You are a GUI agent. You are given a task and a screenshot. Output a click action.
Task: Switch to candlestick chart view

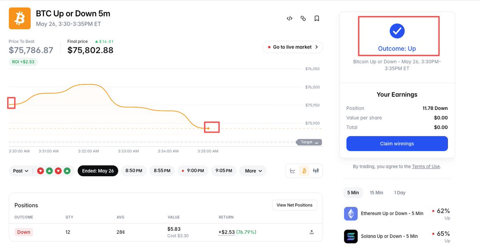pyautogui.click(x=316, y=171)
